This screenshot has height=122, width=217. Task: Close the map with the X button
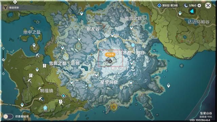[x=208, y=5]
